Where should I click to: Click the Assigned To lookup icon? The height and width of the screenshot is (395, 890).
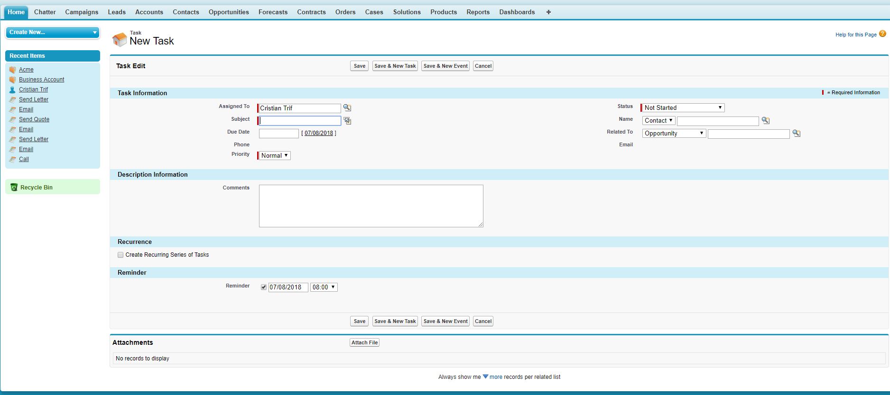click(x=347, y=108)
